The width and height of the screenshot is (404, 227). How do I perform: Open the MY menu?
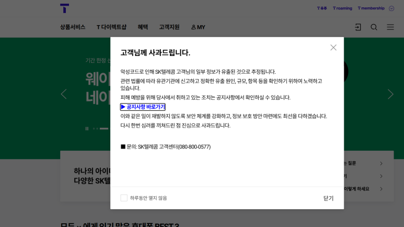coord(198,27)
